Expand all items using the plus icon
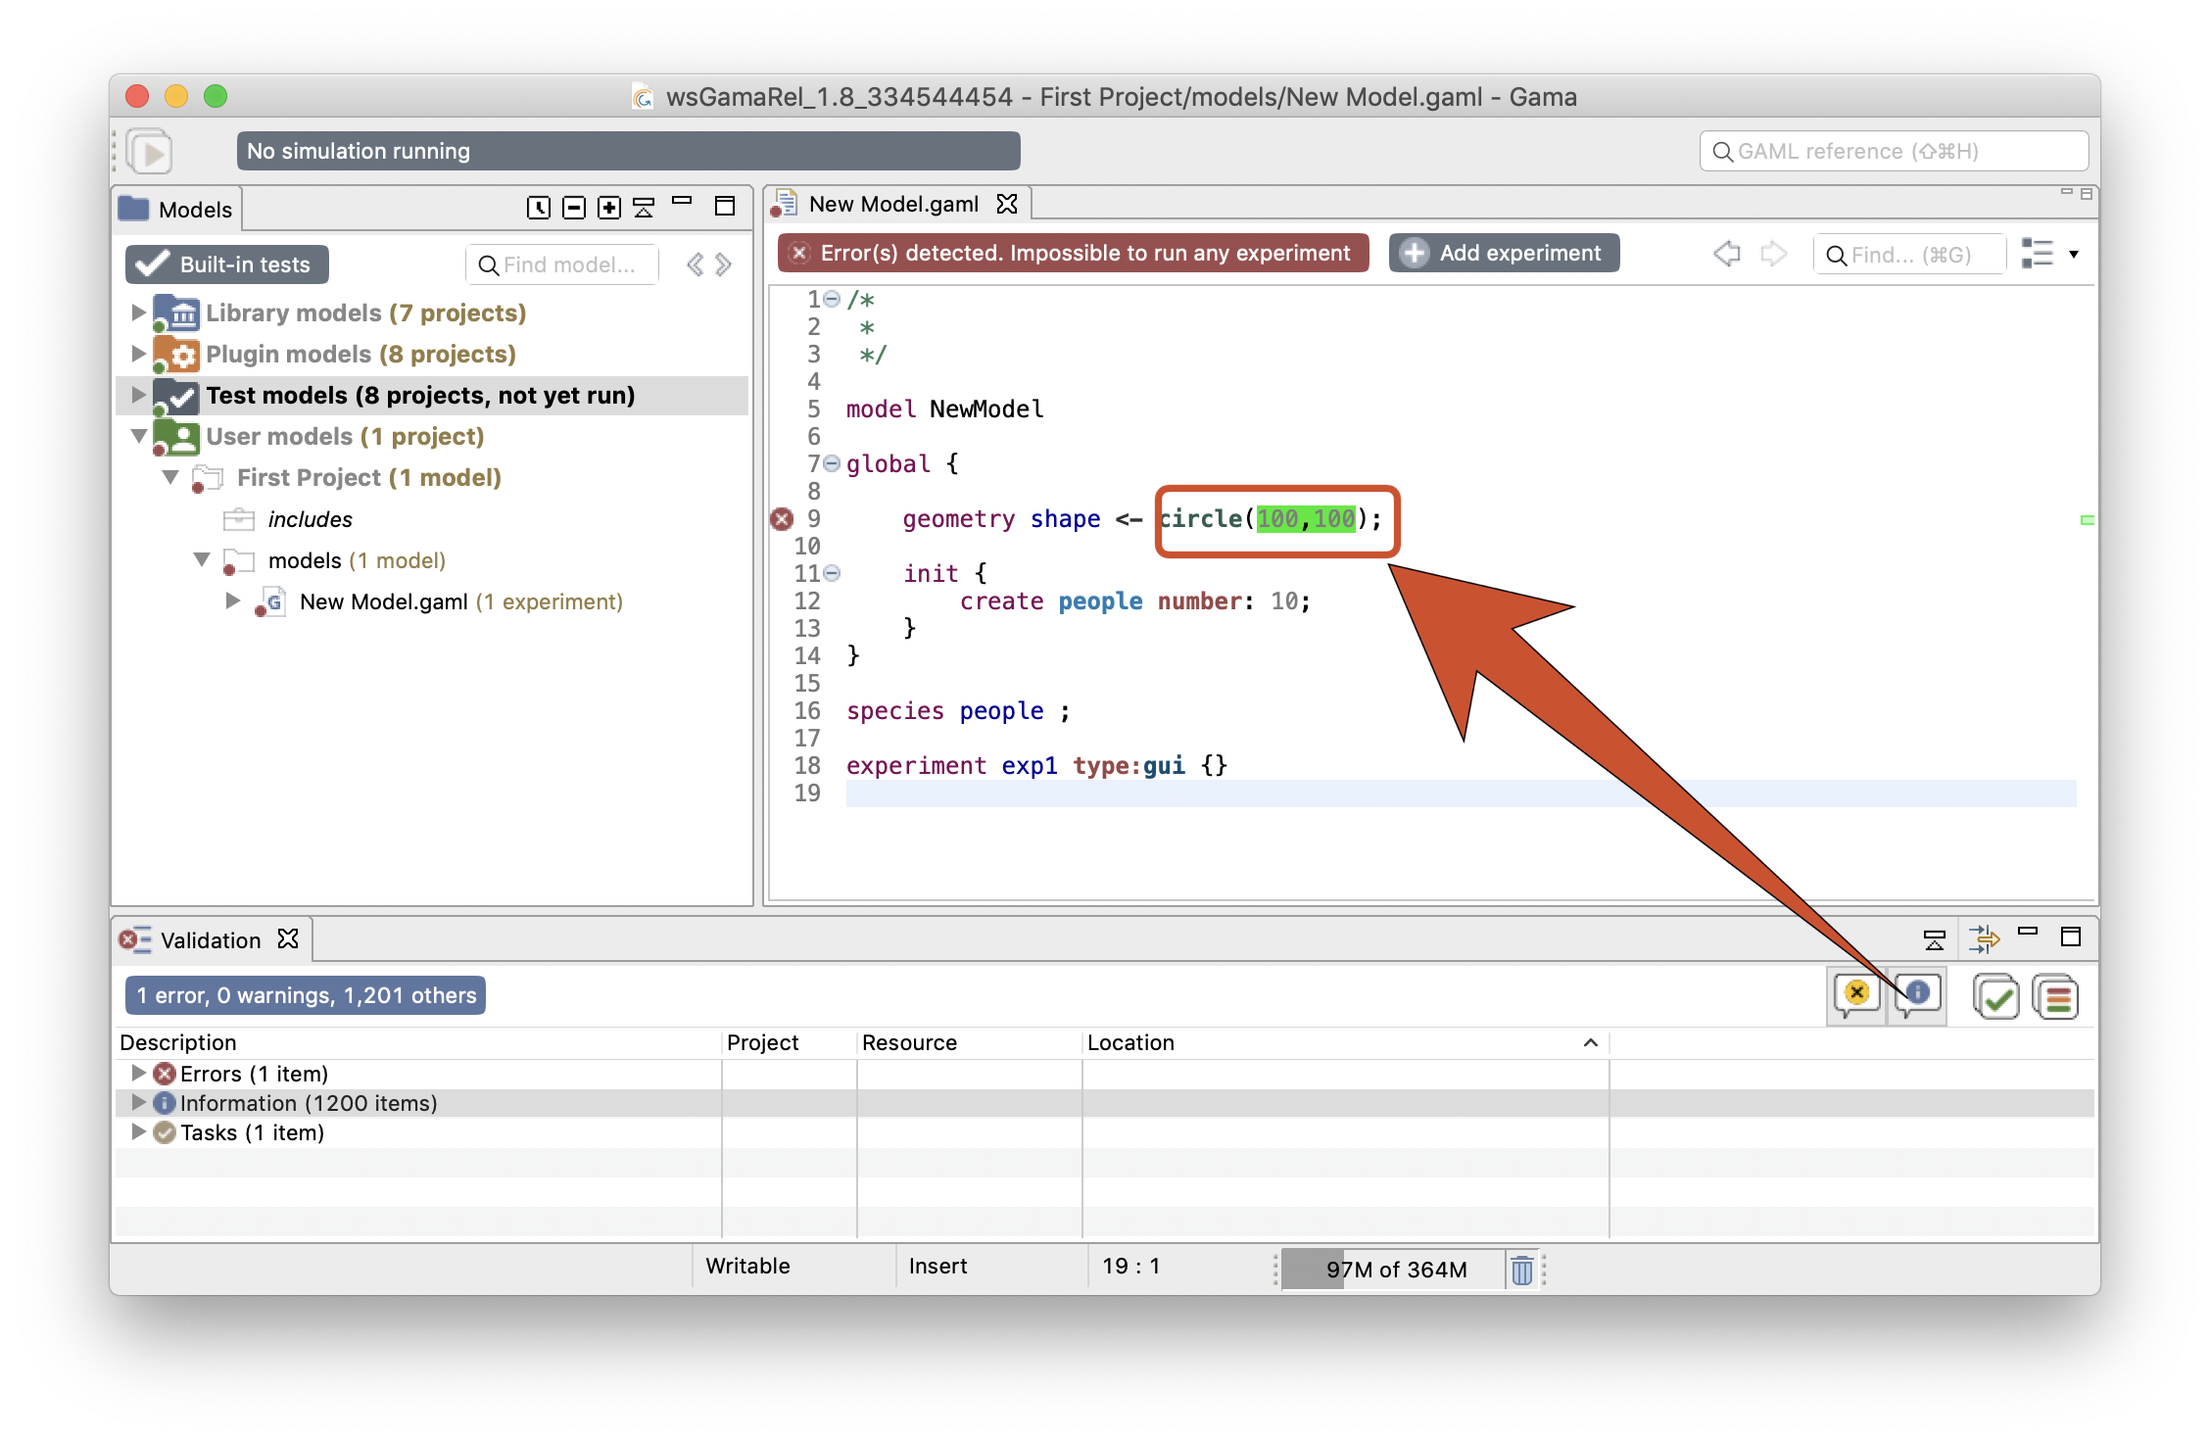The image size is (2210, 1440). point(607,208)
